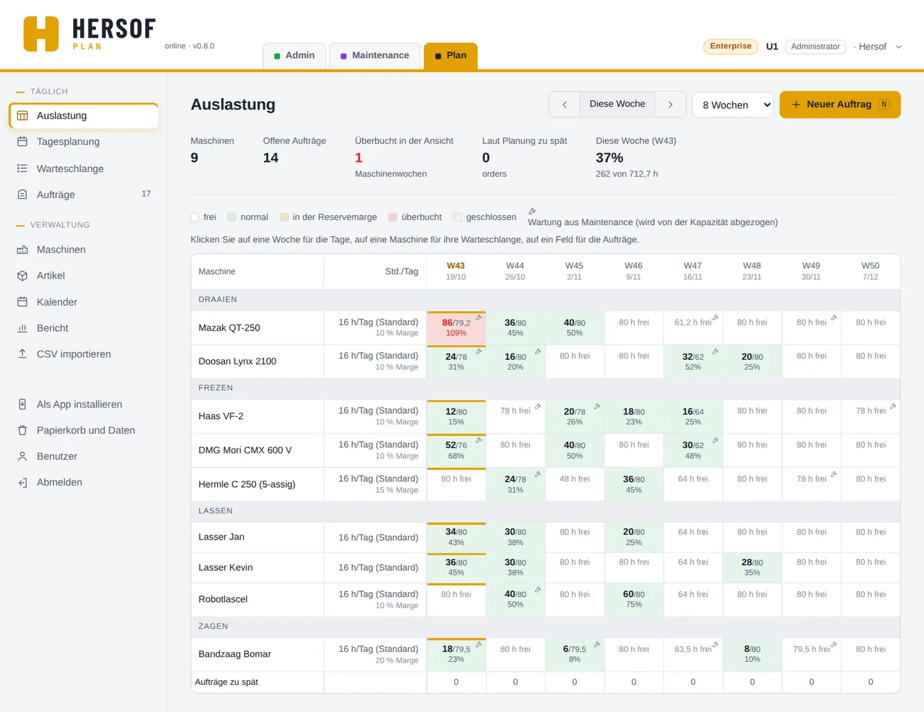Click the Neuer Auftrag button
The image size is (924, 712).
pos(840,104)
